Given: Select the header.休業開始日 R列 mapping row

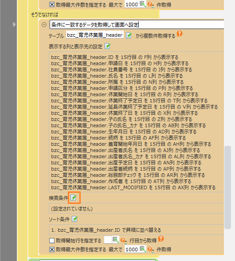Looking at the screenshot, I should (x=125, y=94).
